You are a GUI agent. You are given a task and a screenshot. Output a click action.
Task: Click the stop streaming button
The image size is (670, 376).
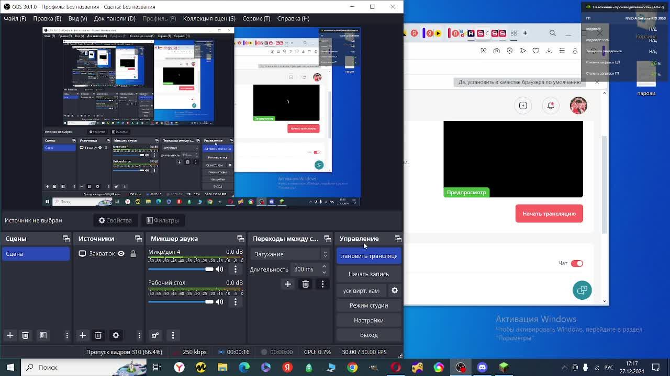(x=368, y=256)
